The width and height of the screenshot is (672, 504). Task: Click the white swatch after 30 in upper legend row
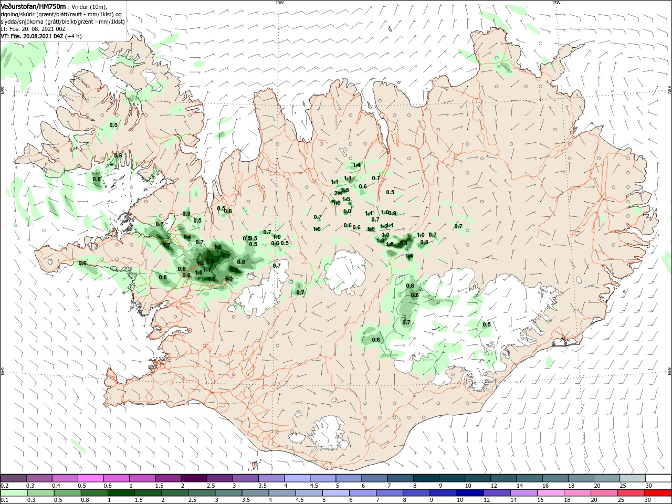(x=658, y=478)
